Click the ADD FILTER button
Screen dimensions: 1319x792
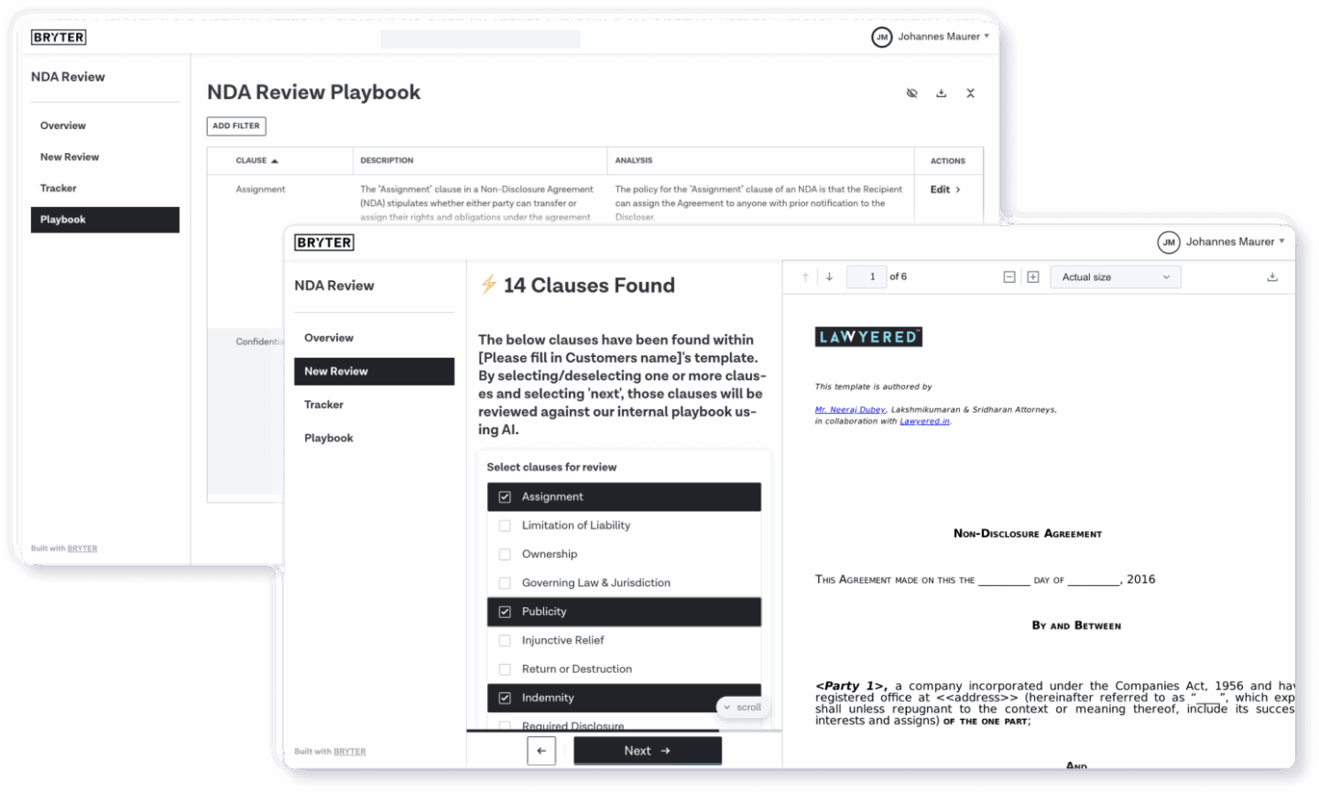pyautogui.click(x=236, y=126)
